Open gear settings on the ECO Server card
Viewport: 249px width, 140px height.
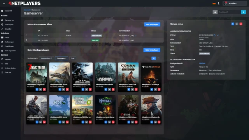[63, 122]
